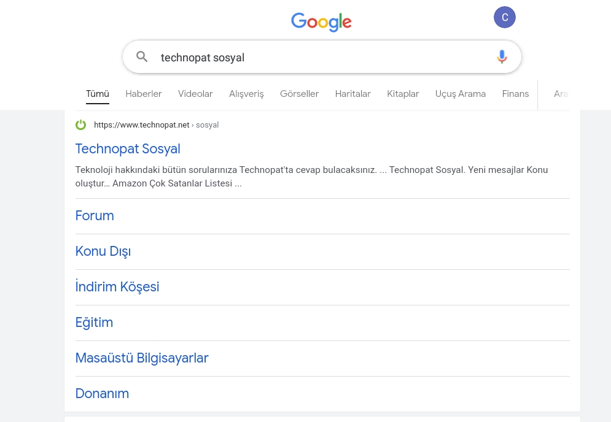The height and width of the screenshot is (422, 611).
Task: Open the account avatar "C"
Action: coord(505,17)
